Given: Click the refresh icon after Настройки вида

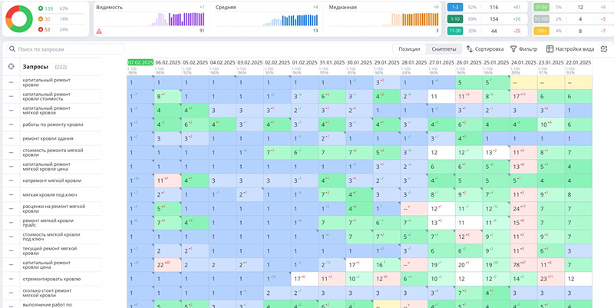Looking at the screenshot, I should point(604,49).
